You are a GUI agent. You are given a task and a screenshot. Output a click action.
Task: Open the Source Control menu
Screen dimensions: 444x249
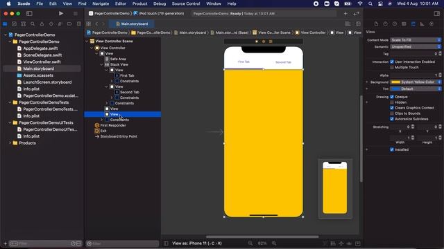tap(186, 3)
